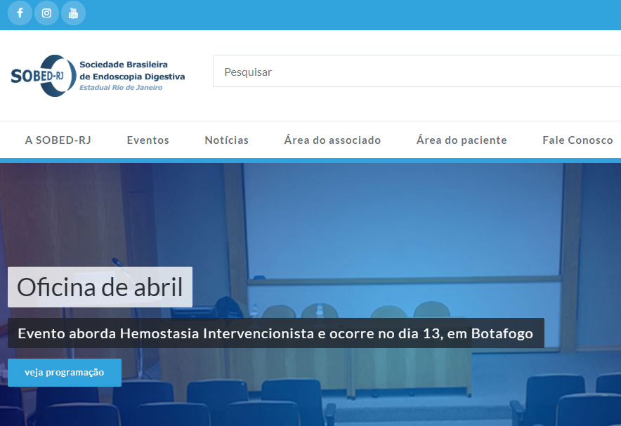This screenshot has width=621, height=426.
Task: Open the 'Área do associado' menu
Action: [332, 140]
